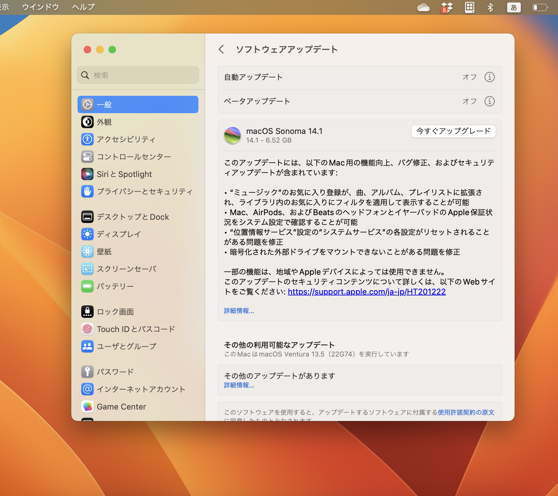Open the HT201222 security content link

[366, 292]
